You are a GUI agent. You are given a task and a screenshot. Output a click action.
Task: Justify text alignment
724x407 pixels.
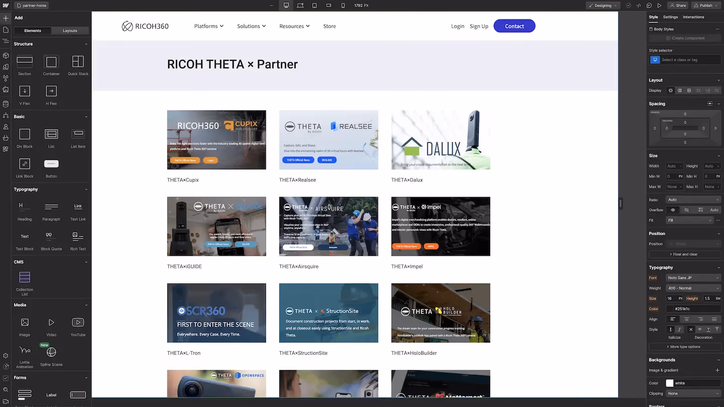(714, 319)
